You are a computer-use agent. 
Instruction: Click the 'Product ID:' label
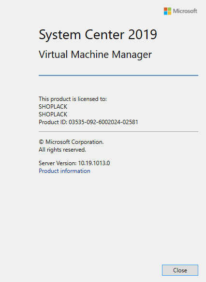click(x=53, y=122)
